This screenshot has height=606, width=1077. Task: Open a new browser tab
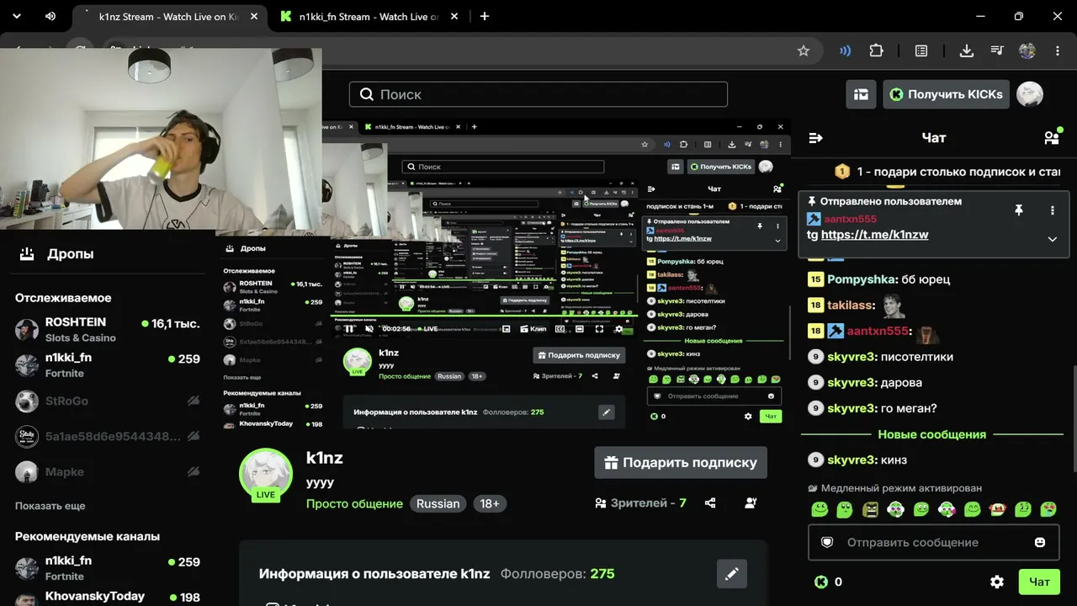(x=484, y=16)
